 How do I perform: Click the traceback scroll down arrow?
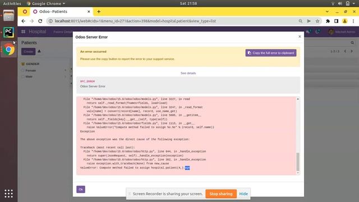click(298, 173)
